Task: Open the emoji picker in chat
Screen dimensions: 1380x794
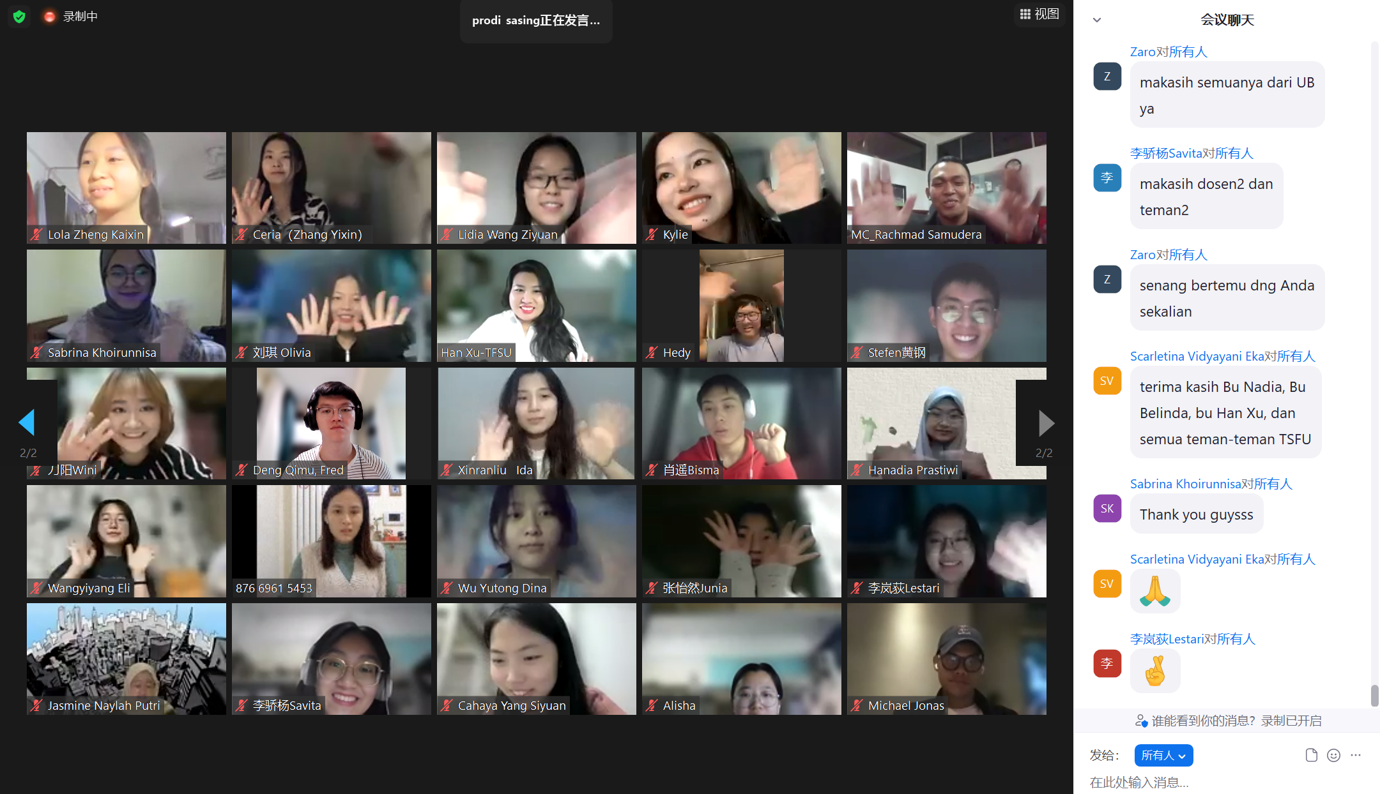Action: pos(1333,755)
